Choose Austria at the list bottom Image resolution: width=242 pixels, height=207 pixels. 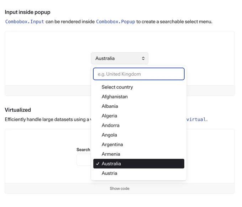(139, 173)
